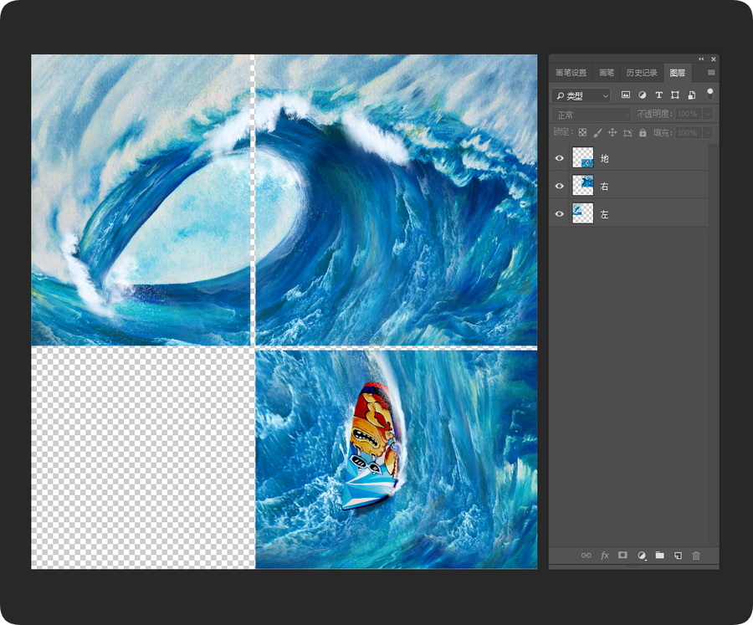This screenshot has height=625, width=753.
Task: Filter layers by type (text) layers
Action: click(659, 95)
